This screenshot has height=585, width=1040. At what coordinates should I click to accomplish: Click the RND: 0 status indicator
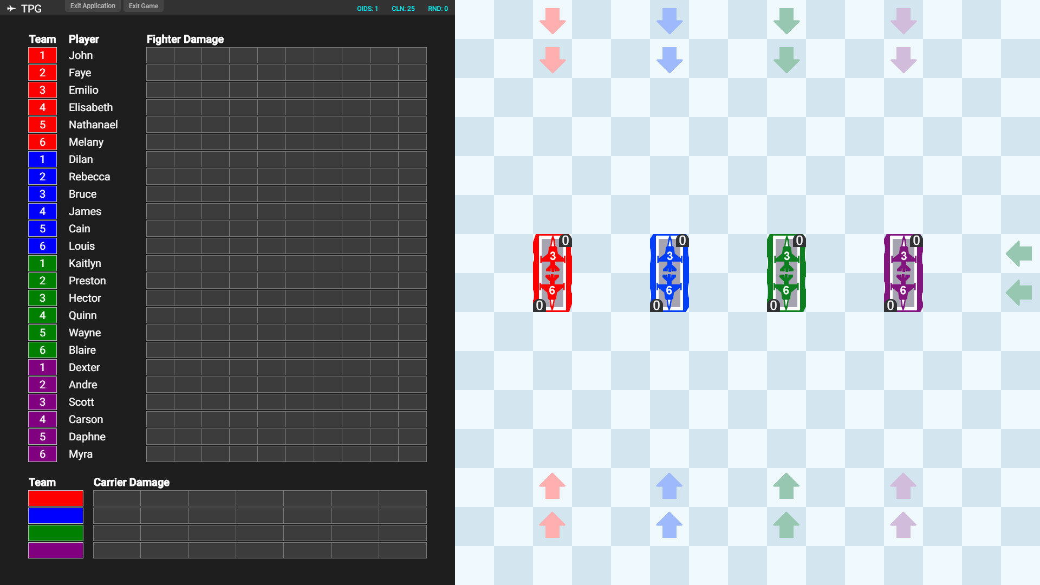click(438, 9)
